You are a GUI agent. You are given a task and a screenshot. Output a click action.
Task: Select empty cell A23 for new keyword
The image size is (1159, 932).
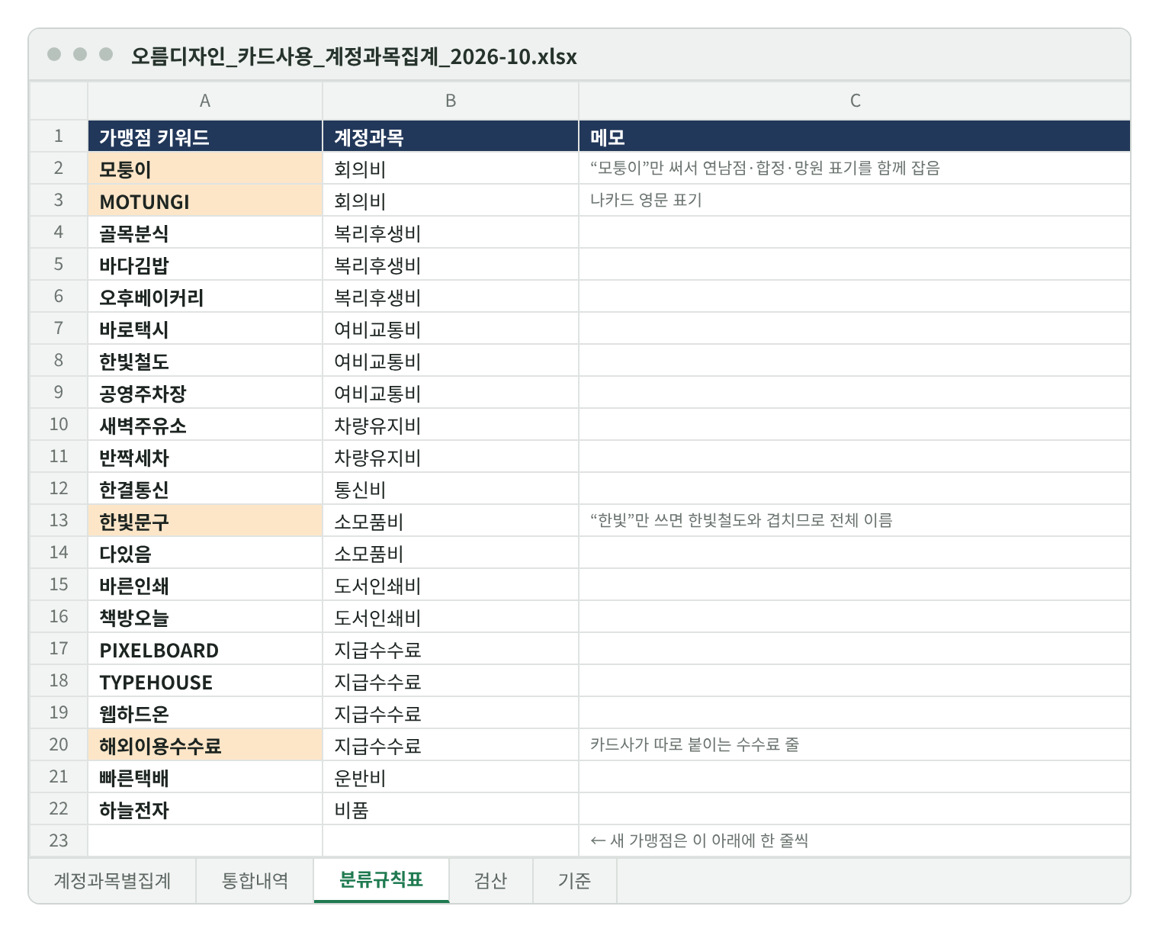click(x=205, y=840)
